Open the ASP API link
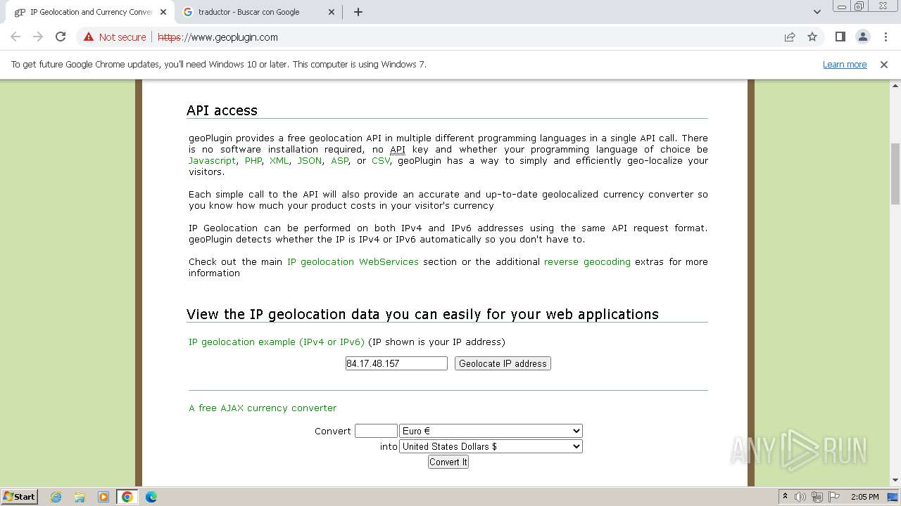The height and width of the screenshot is (506, 901). click(339, 161)
